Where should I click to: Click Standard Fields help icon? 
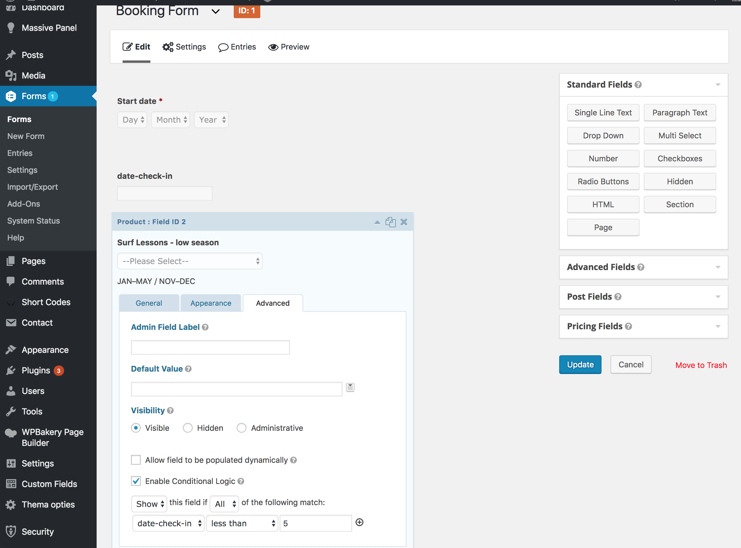point(638,85)
